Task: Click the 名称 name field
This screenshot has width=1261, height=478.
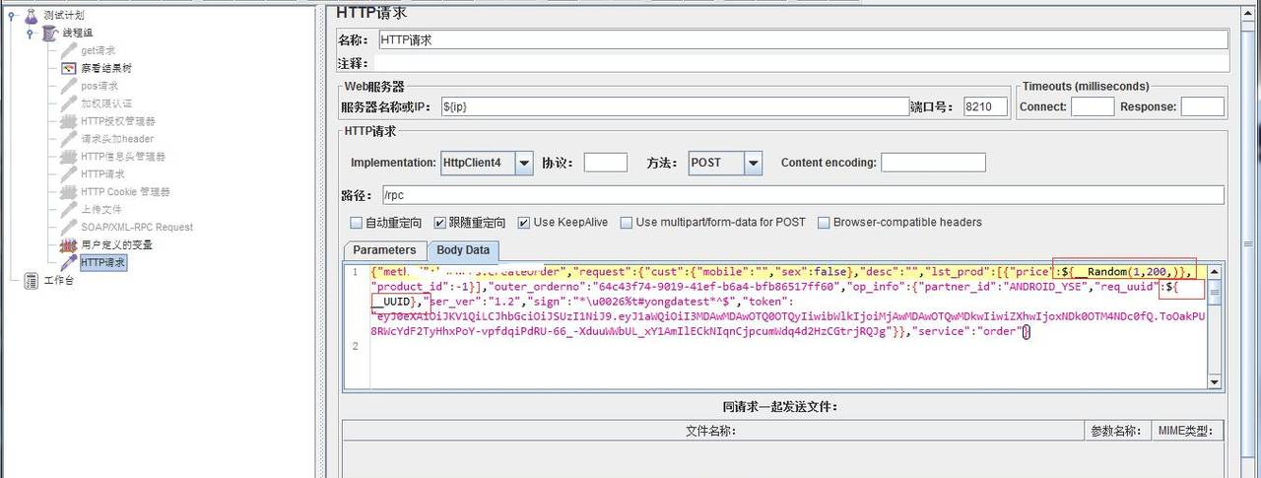Action: (802, 39)
